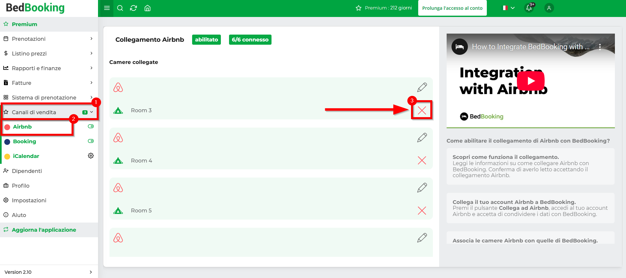Open iCalendar settings gear icon
This screenshot has height=278, width=626.
91,156
